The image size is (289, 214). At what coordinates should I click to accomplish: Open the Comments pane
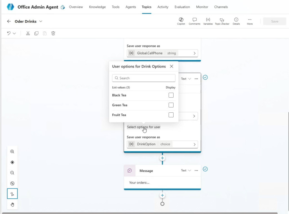pos(194,21)
